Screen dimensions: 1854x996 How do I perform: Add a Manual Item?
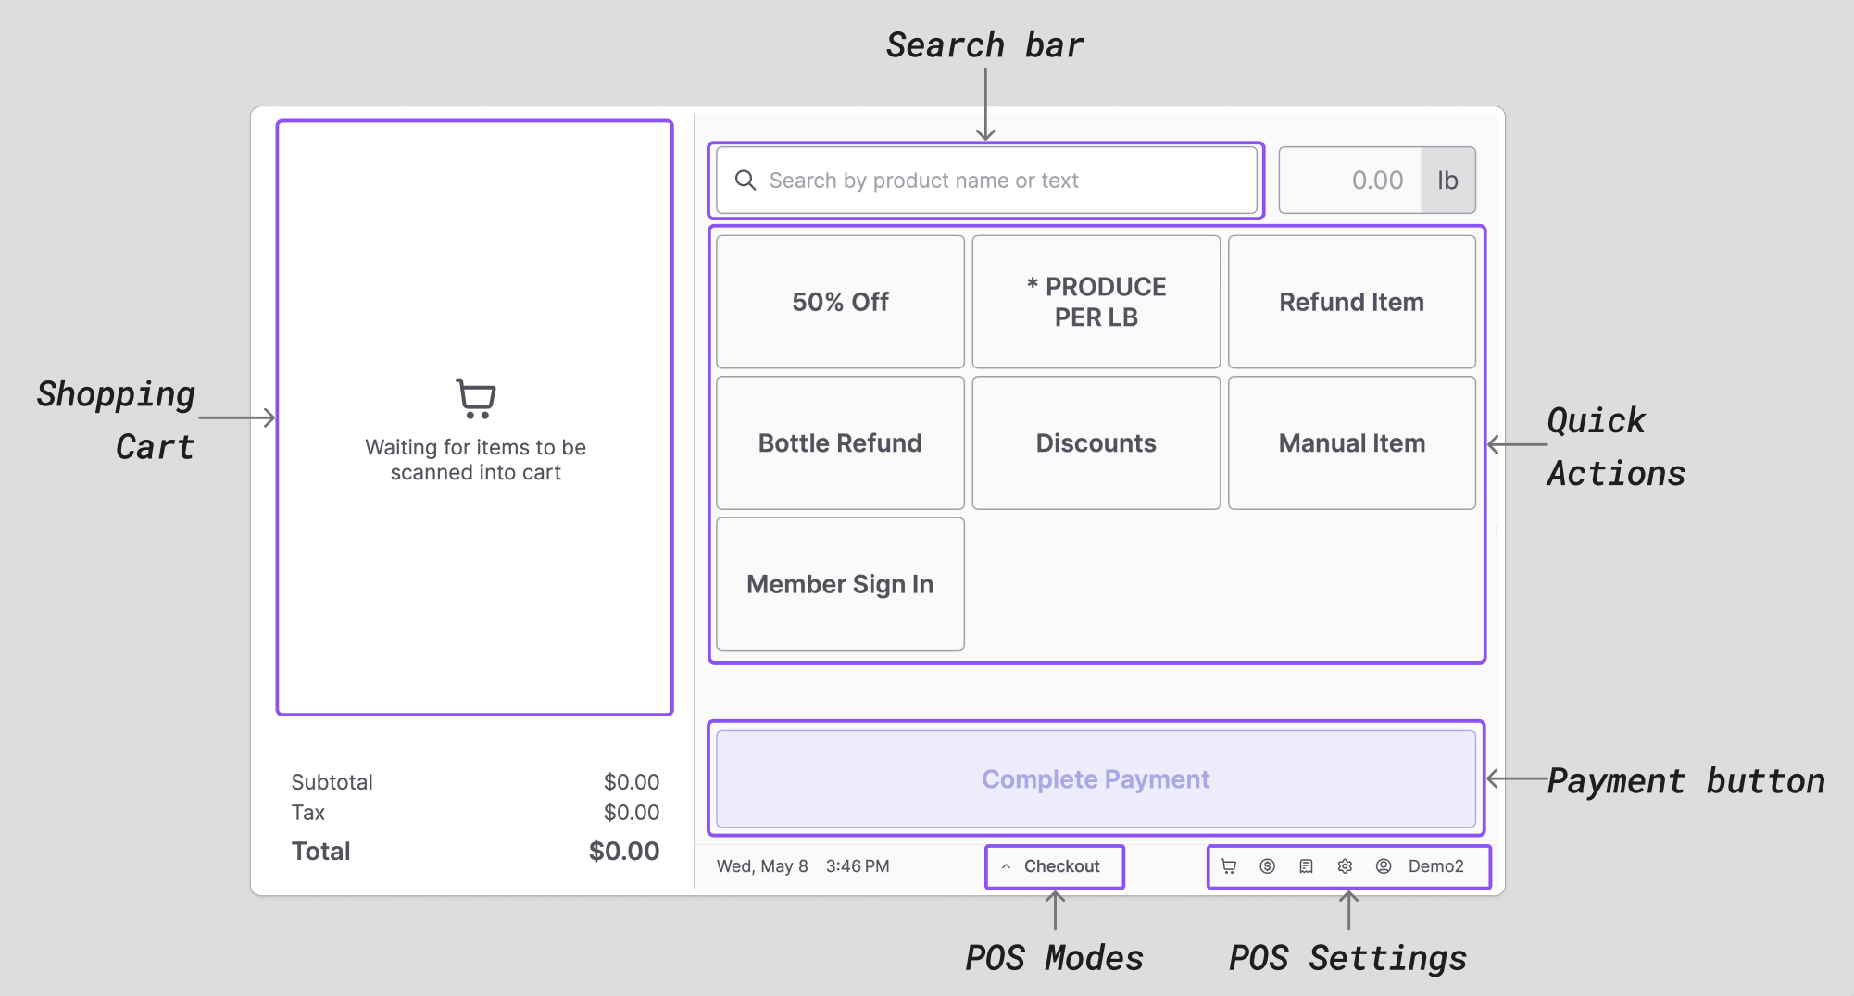(x=1352, y=442)
